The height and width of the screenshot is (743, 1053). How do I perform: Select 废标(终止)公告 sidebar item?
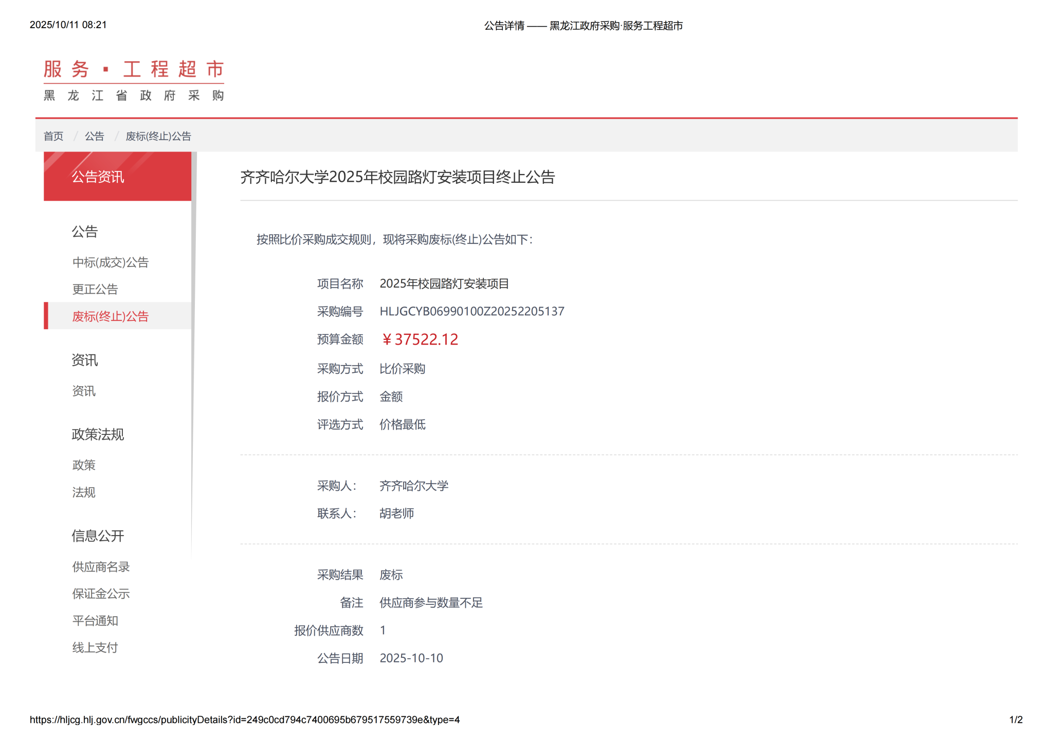pyautogui.click(x=110, y=316)
